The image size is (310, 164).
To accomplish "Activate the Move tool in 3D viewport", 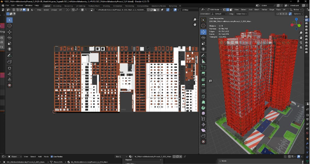I will (x=203, y=32).
